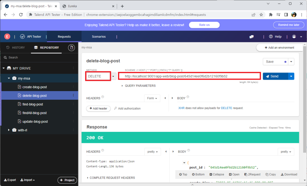This screenshot has width=307, height=186.
Task: Open the Help menu
Action: point(275,37)
